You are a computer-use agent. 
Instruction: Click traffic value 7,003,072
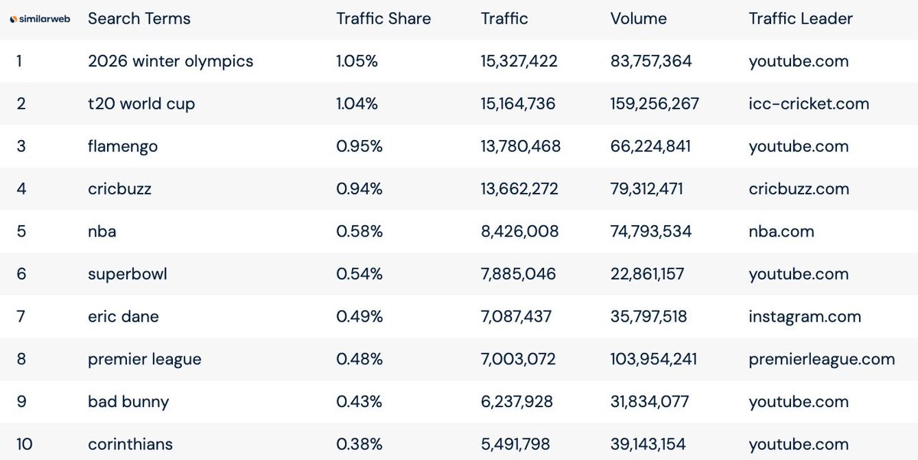[x=519, y=359]
